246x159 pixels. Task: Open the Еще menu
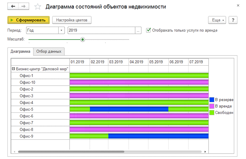(217, 20)
